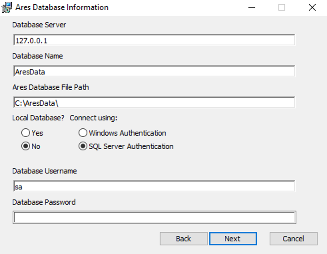The width and height of the screenshot is (327, 254).
Task: Click the installer icon in the title bar
Action: 6,7
